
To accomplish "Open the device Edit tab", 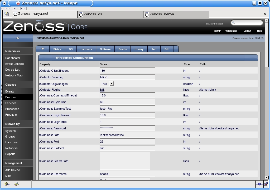I will [x=167, y=49].
